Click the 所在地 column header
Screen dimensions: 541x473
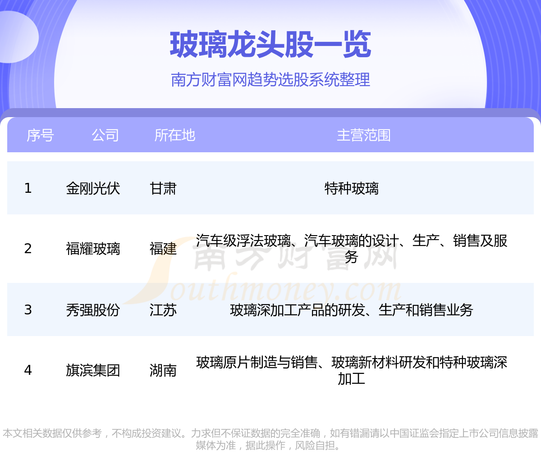pos(174,135)
